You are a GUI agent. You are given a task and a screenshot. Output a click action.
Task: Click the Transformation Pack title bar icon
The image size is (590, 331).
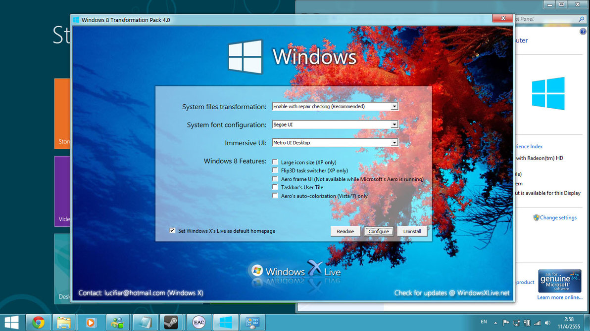[x=76, y=20]
